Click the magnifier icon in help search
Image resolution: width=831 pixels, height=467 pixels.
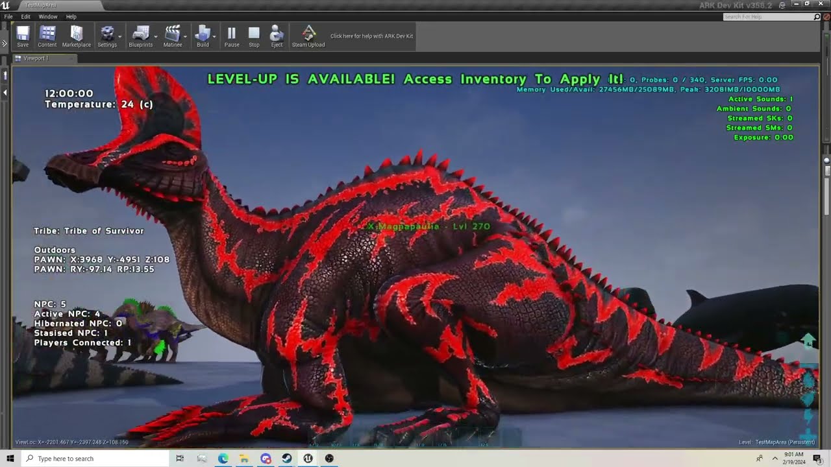[x=817, y=16]
